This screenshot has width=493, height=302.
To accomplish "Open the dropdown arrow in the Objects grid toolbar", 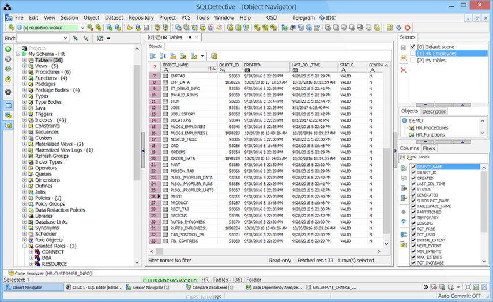I will [x=202, y=56].
